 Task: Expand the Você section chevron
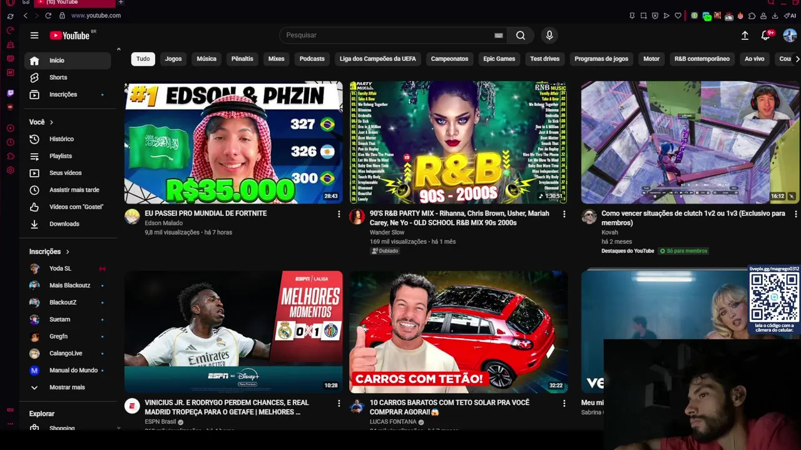point(51,122)
